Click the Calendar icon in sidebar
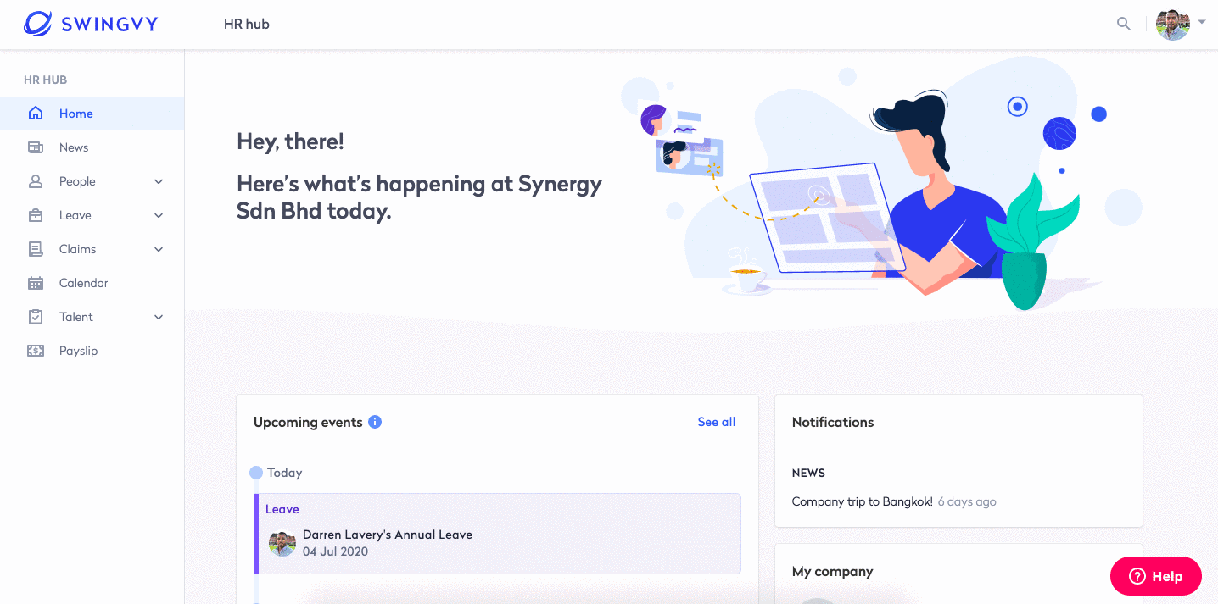The height and width of the screenshot is (604, 1218). point(36,283)
